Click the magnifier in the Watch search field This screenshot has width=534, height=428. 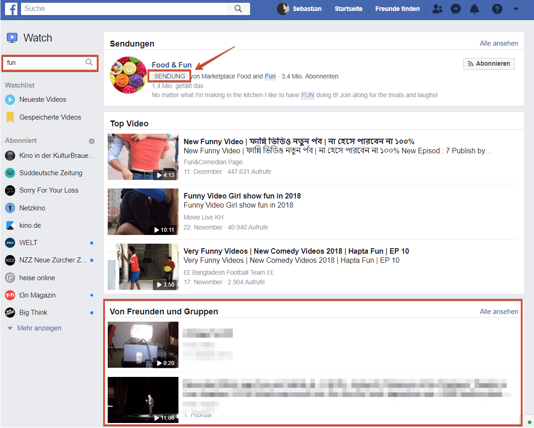point(89,63)
